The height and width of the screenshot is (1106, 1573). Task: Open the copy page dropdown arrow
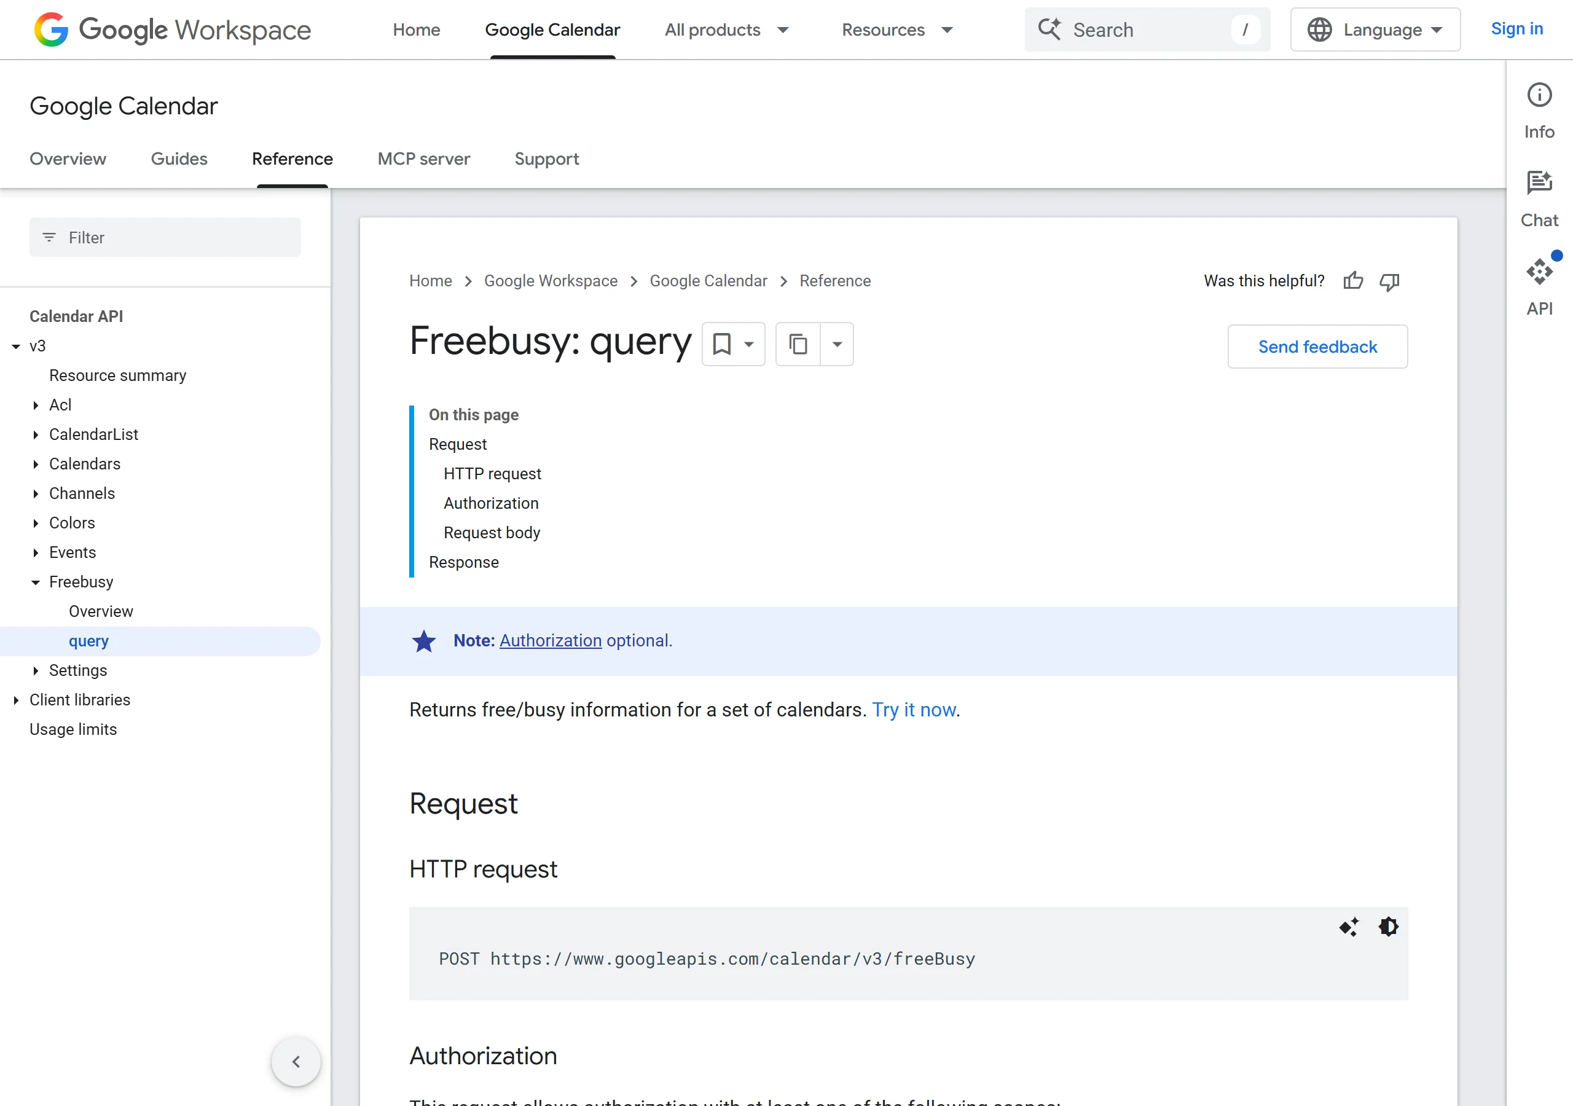click(836, 344)
